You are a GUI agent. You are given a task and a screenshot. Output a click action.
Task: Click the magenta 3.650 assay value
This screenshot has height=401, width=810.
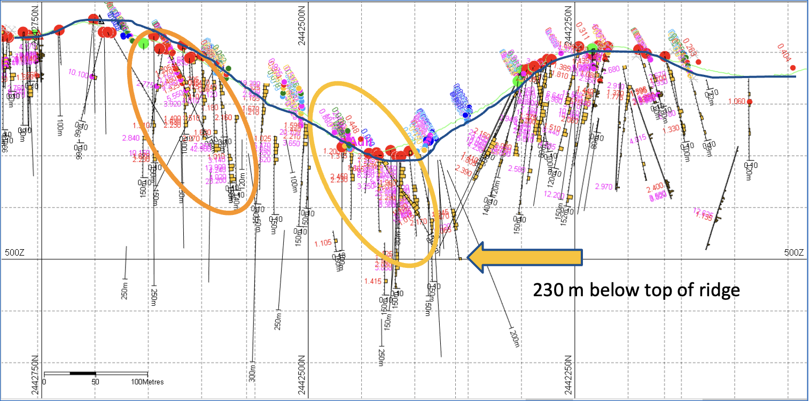click(291, 143)
